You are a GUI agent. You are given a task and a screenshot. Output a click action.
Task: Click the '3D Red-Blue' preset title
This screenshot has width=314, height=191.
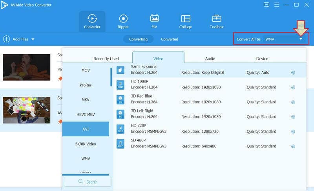pos(141,96)
